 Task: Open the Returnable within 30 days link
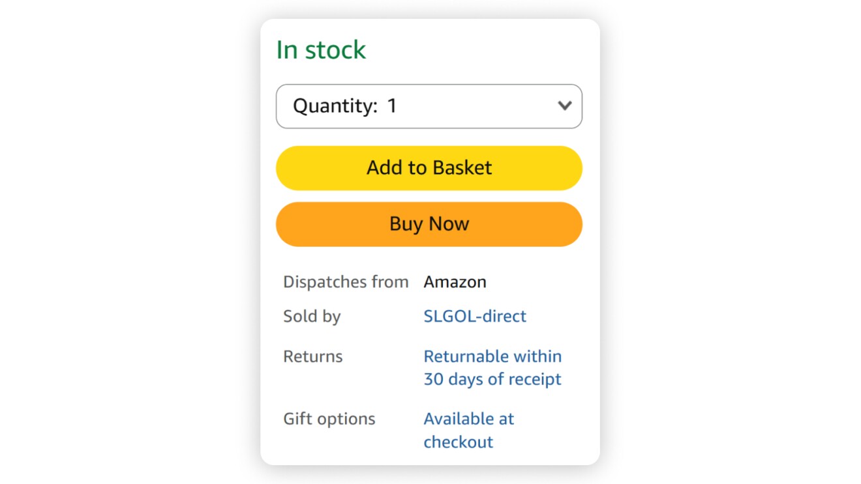tap(492, 367)
